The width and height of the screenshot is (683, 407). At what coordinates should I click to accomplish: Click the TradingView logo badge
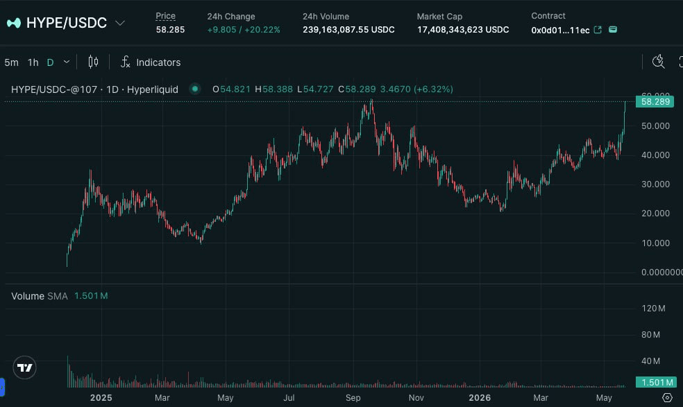24,367
